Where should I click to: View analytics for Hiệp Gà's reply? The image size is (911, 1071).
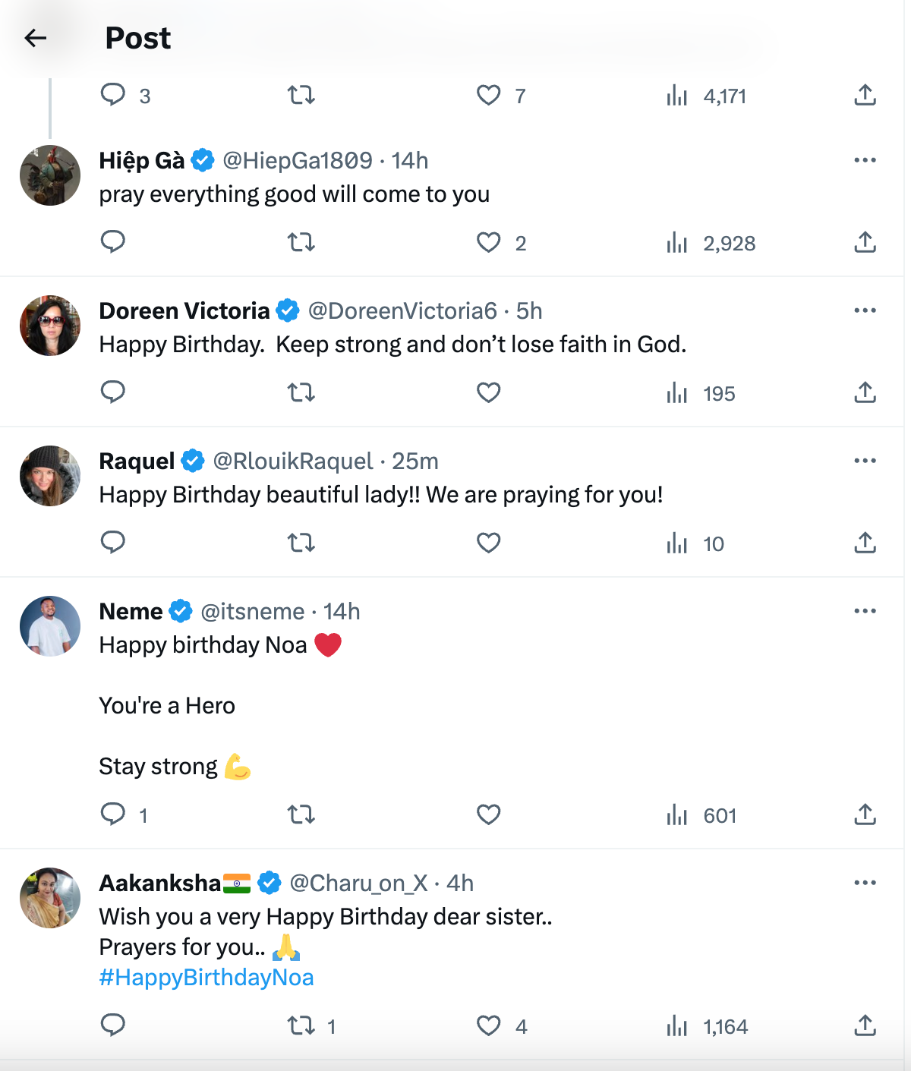tap(676, 243)
